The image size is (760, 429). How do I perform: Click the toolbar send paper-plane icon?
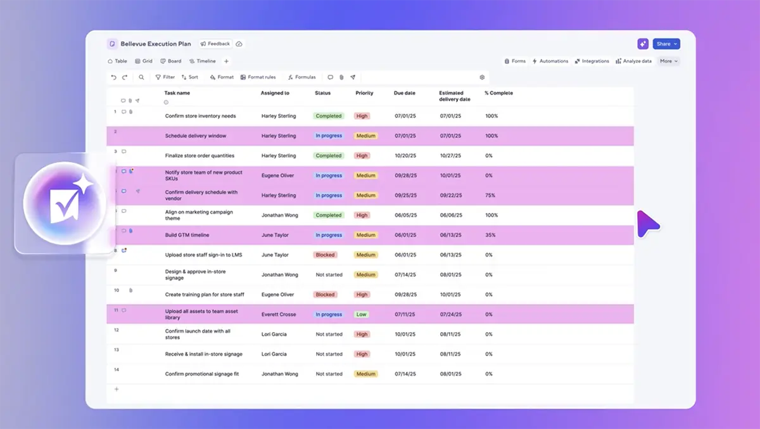pos(353,77)
